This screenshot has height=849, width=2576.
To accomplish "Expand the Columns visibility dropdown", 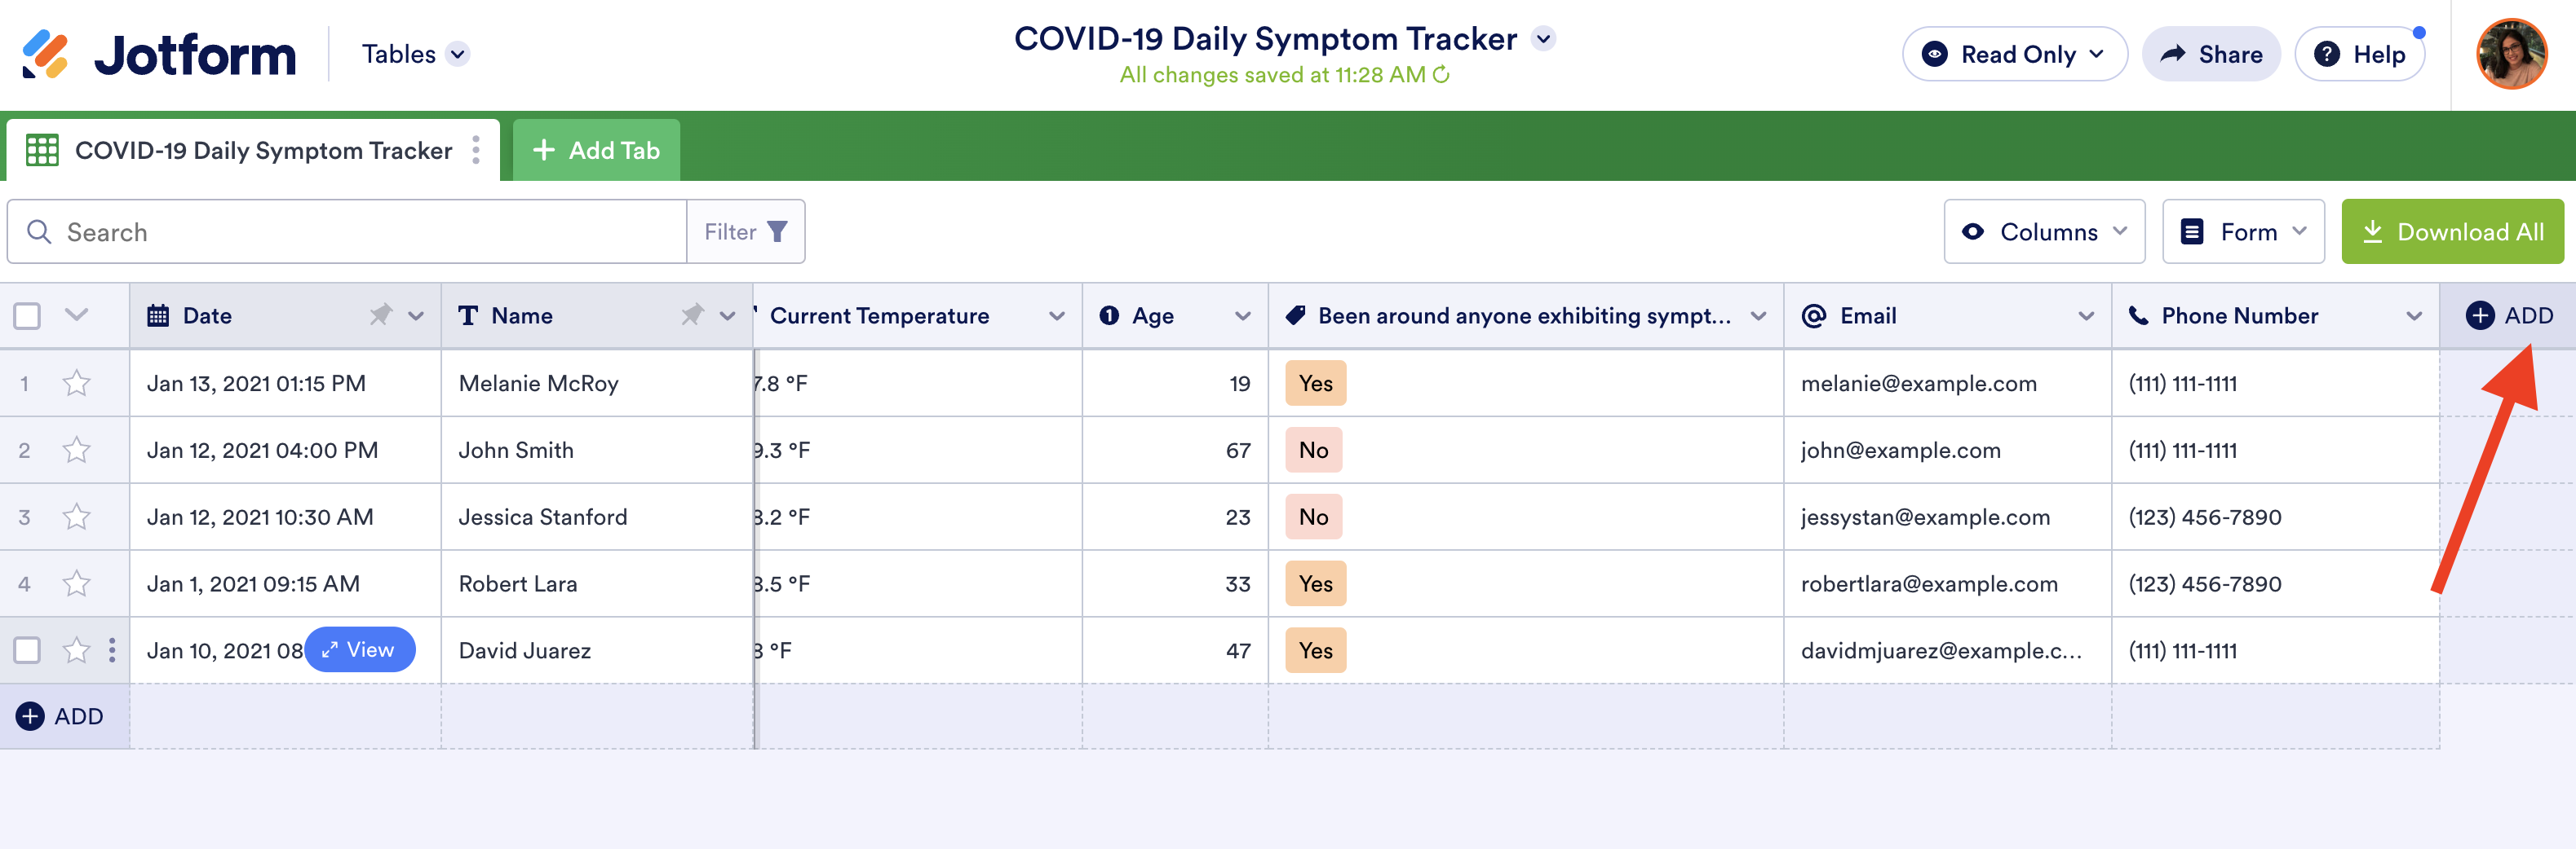I will pos(2044,231).
